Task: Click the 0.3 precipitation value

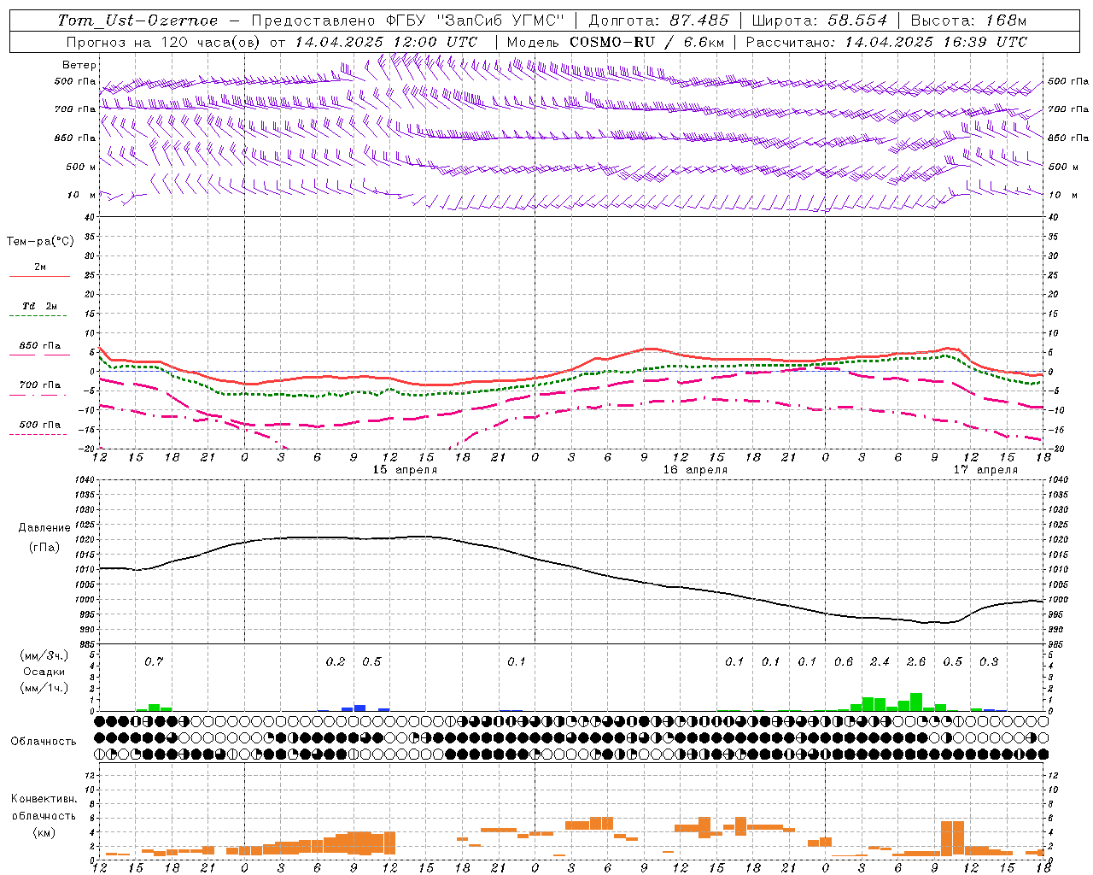Action: tap(989, 661)
